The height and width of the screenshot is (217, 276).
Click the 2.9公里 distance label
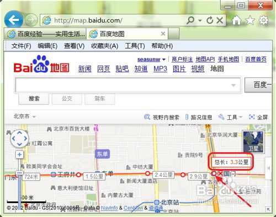(198, 177)
